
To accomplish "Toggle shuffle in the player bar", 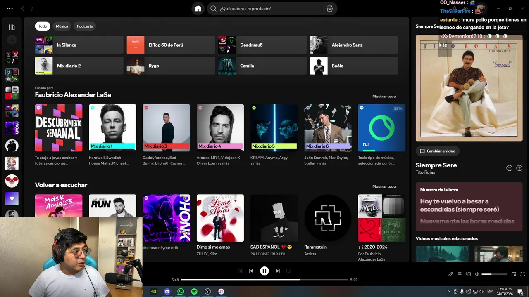I will pos(240,271).
